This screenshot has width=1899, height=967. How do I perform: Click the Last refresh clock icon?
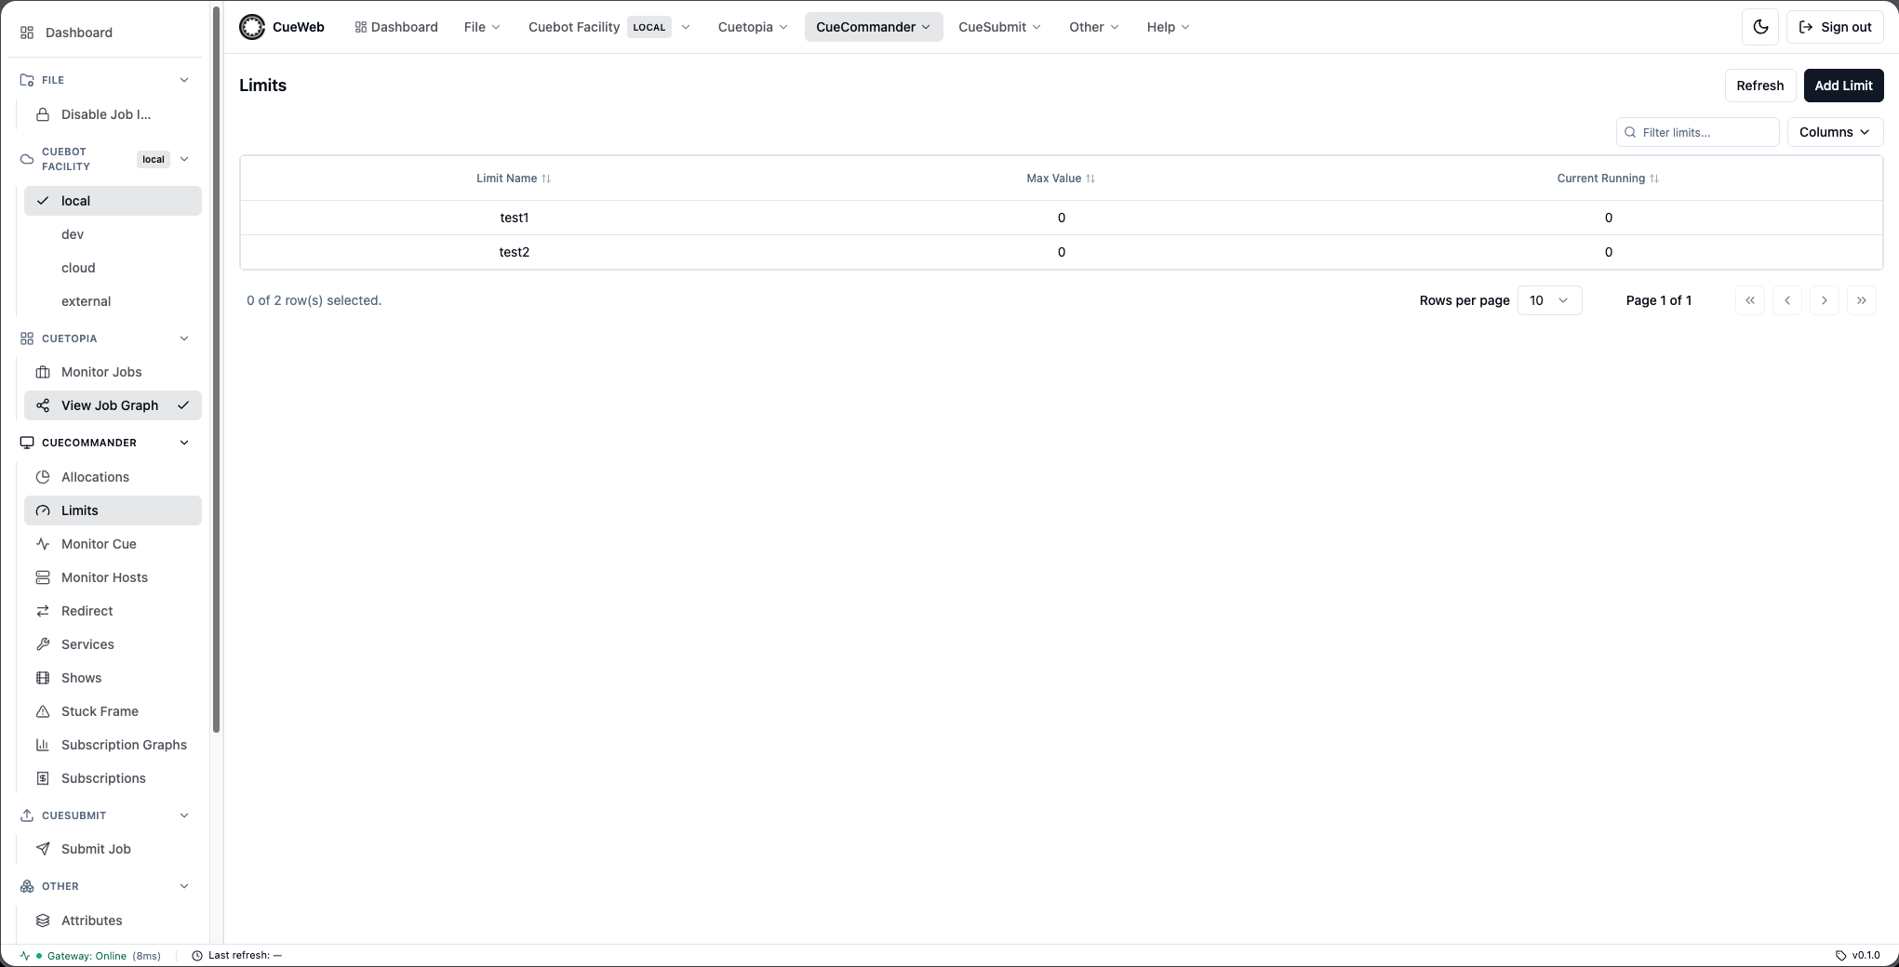coord(197,956)
